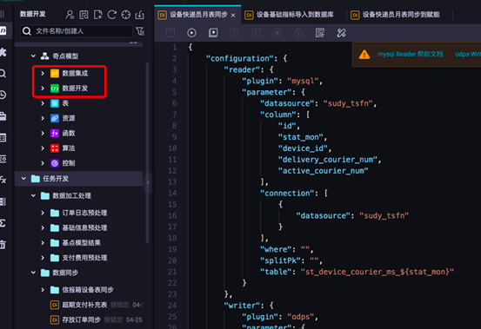Expand the 基础信息预处理 folder
The height and width of the screenshot is (329, 481).
[43, 227]
